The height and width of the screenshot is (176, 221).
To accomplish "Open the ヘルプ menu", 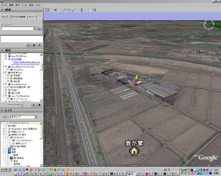I will [38, 5].
